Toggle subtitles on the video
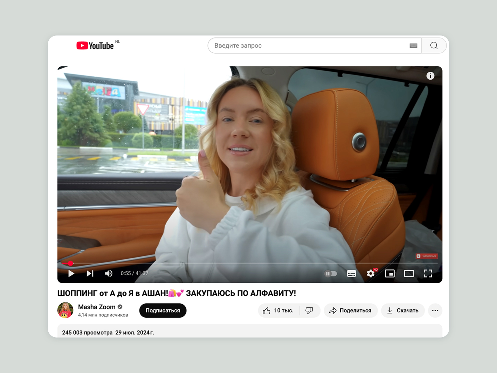The image size is (497, 373). [x=351, y=274]
